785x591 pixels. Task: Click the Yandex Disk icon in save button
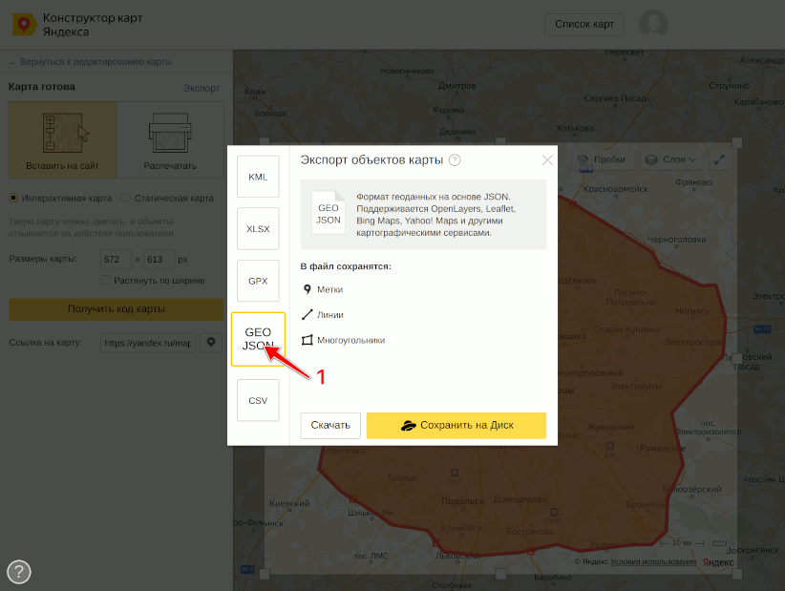409,426
